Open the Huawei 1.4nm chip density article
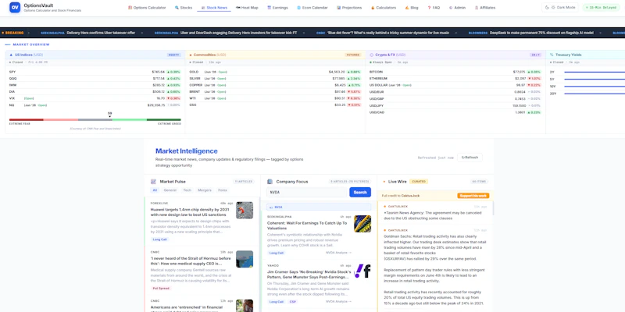 tap(190, 212)
